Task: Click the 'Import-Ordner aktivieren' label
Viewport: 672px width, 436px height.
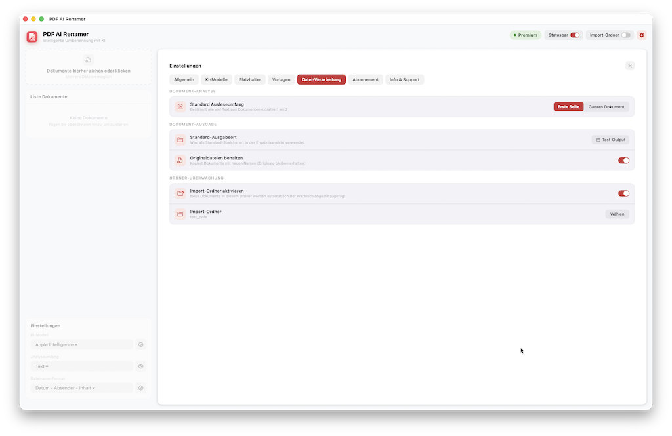Action: click(217, 191)
